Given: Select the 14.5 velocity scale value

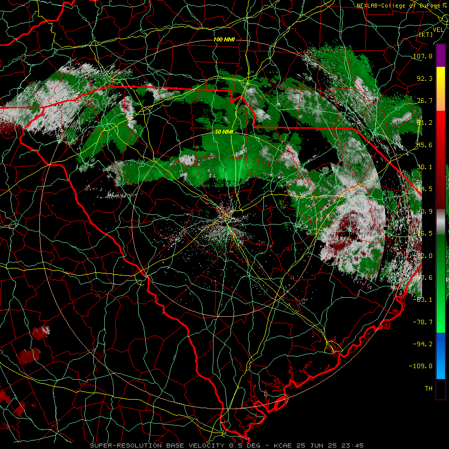Looking at the screenshot, I should pos(425,189).
